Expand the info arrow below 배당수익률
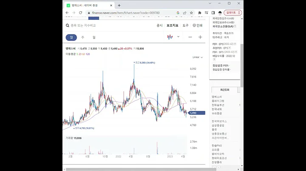 click(214, 59)
